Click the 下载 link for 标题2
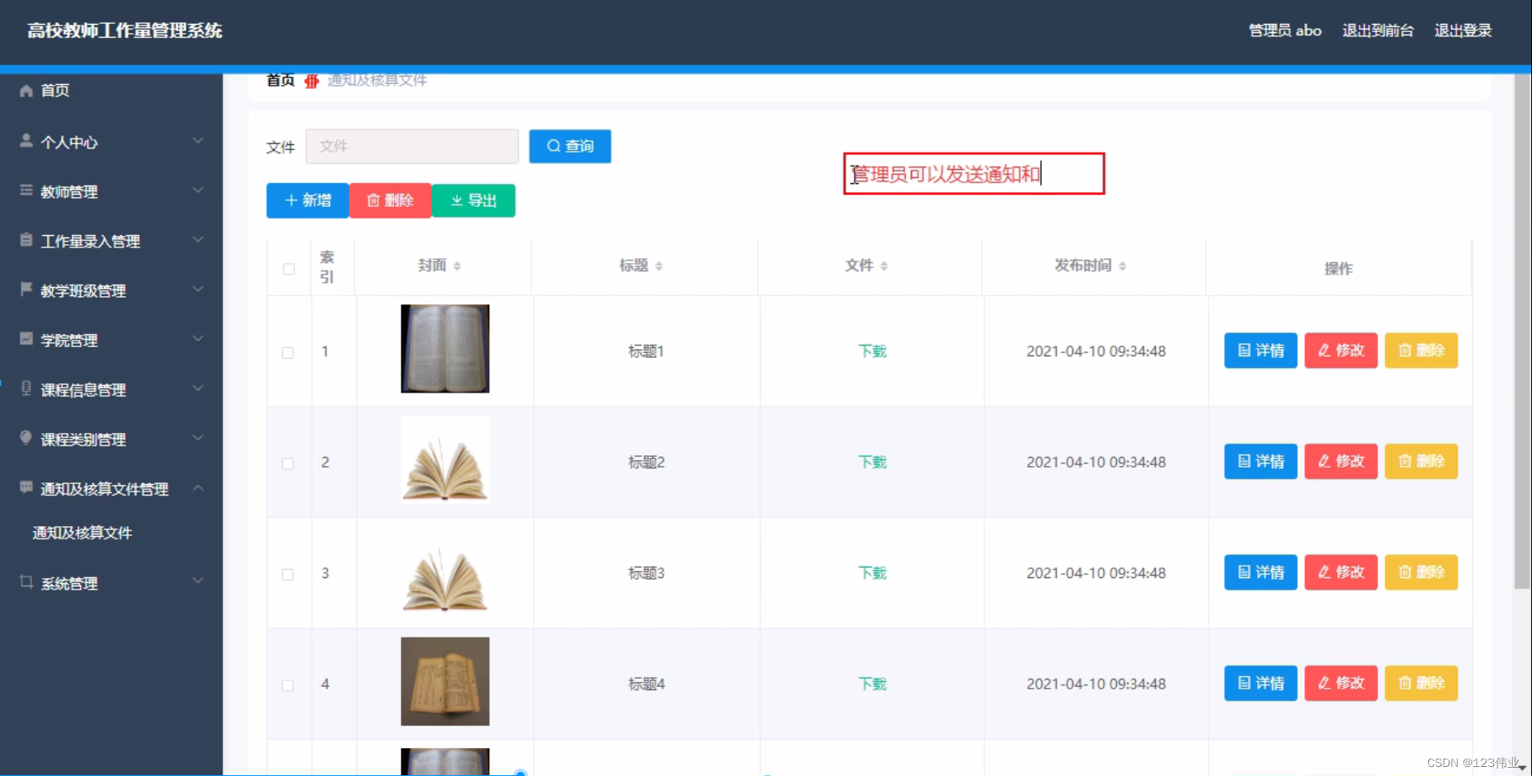1532x776 pixels. tap(870, 462)
